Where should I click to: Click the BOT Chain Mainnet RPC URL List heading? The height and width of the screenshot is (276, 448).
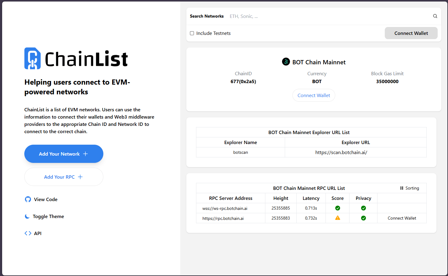click(x=309, y=188)
